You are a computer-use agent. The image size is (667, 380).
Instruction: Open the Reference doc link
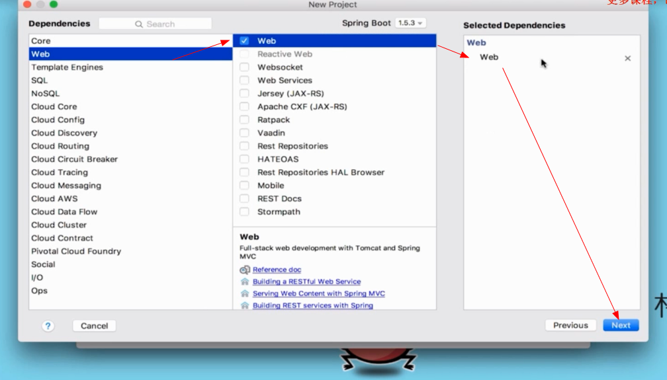[x=277, y=270]
